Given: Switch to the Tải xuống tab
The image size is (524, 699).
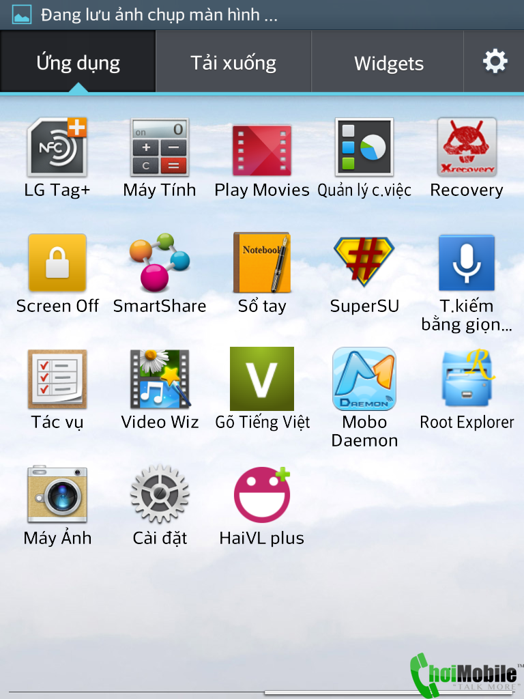Looking at the screenshot, I should pos(233,61).
